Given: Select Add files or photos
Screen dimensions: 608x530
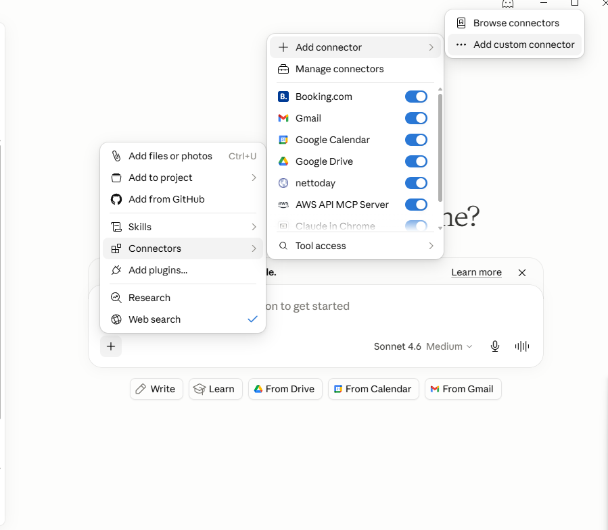Looking at the screenshot, I should tap(183, 156).
